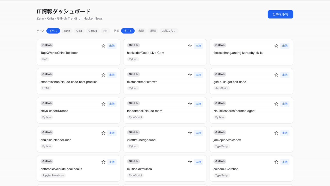Toggle 未読 badge on coleam00/Archon

point(285,162)
